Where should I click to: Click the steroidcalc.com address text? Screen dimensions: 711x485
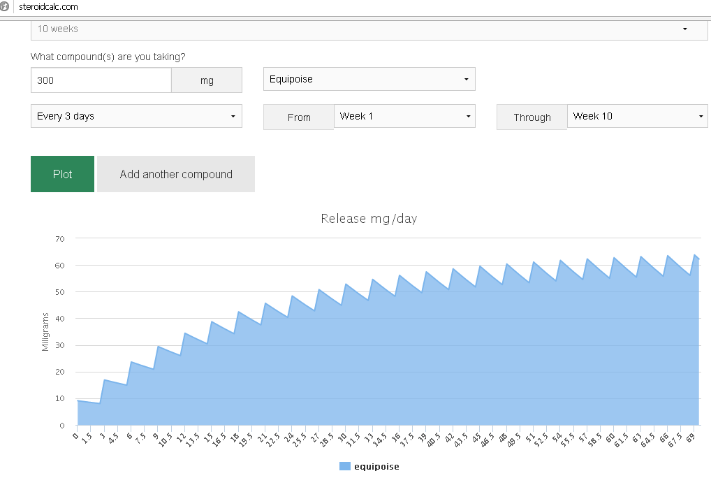[x=48, y=7]
